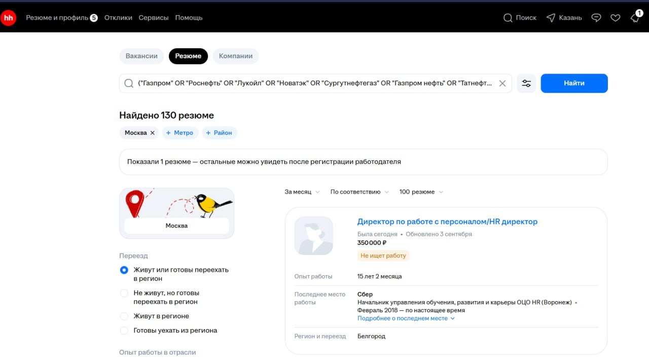
Task: Clear the search query with X
Action: 502,83
